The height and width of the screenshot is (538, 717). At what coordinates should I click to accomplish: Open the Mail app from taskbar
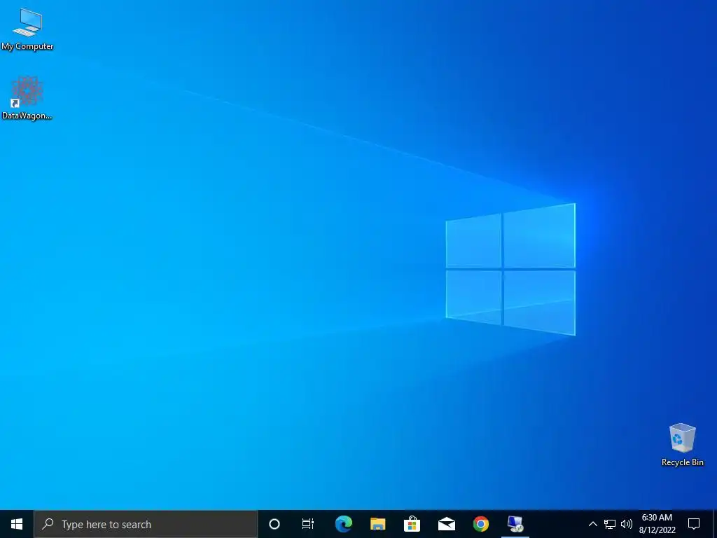tap(446, 524)
